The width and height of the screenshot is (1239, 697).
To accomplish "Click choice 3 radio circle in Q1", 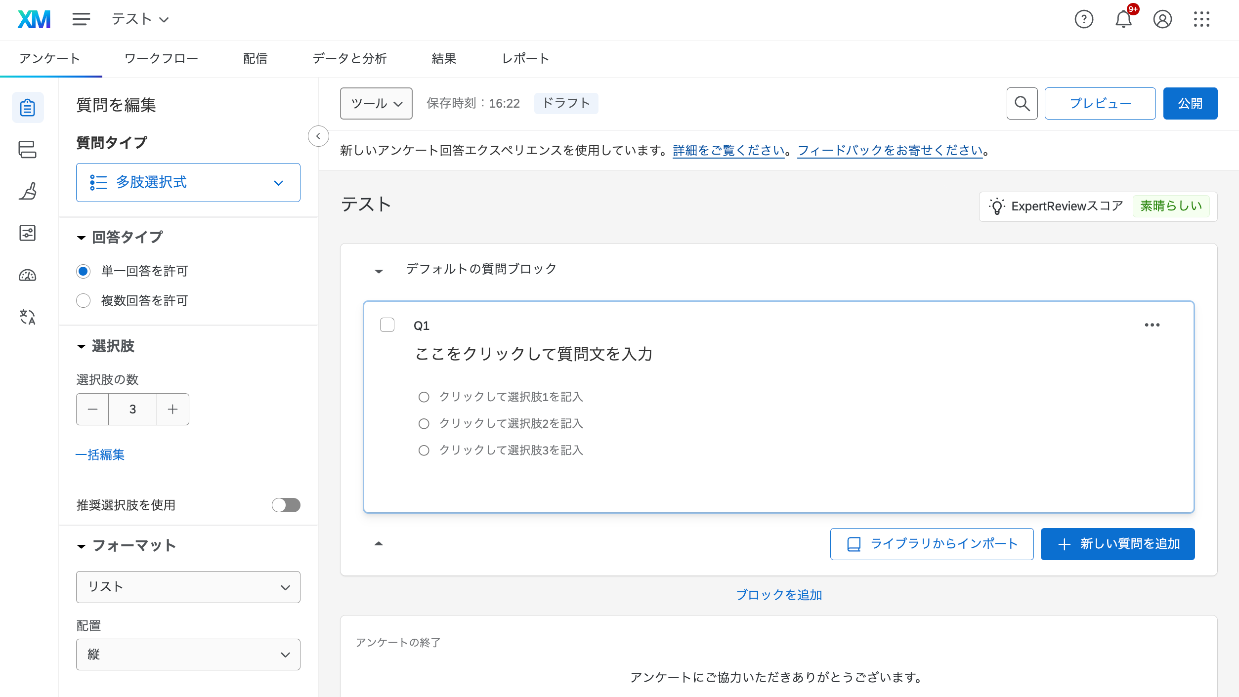I will [x=424, y=451].
